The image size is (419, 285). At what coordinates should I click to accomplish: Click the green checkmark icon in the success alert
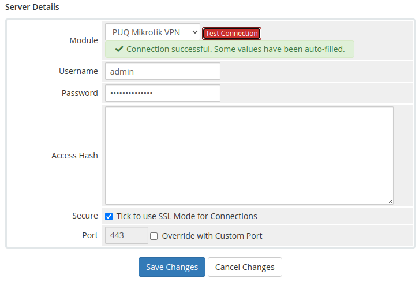click(x=119, y=49)
